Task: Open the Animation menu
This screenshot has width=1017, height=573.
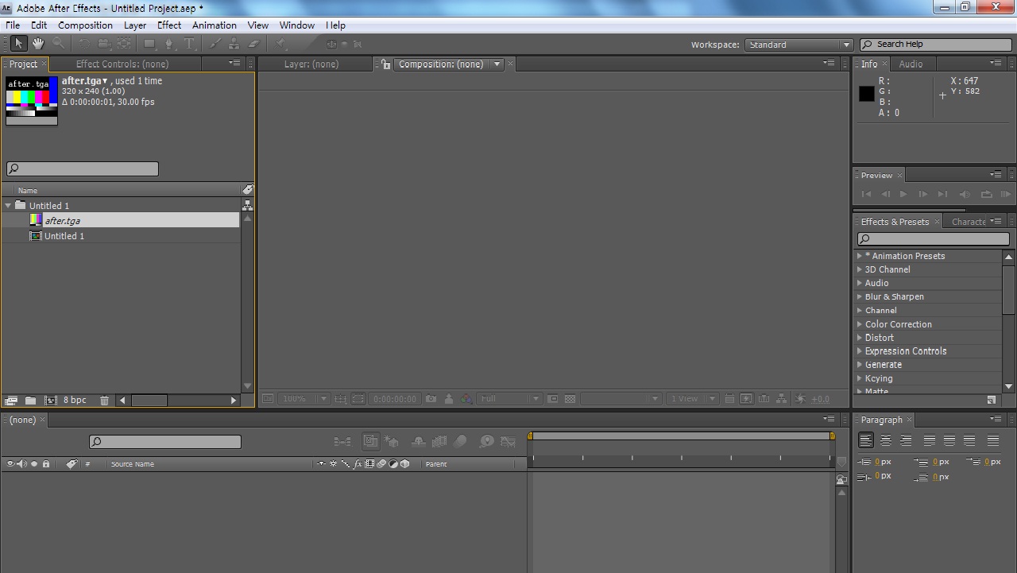Action: pyautogui.click(x=215, y=25)
